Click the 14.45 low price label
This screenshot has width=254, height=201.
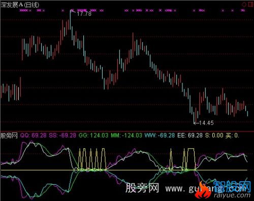click(x=206, y=123)
